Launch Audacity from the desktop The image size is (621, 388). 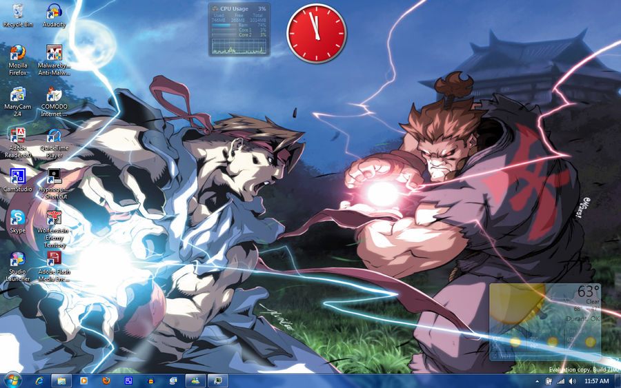click(x=54, y=17)
